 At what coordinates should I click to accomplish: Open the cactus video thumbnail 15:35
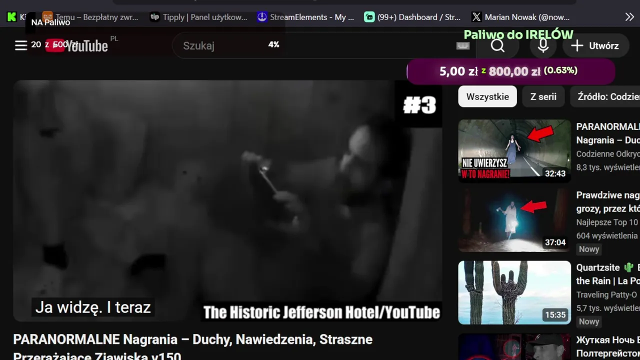point(514,292)
